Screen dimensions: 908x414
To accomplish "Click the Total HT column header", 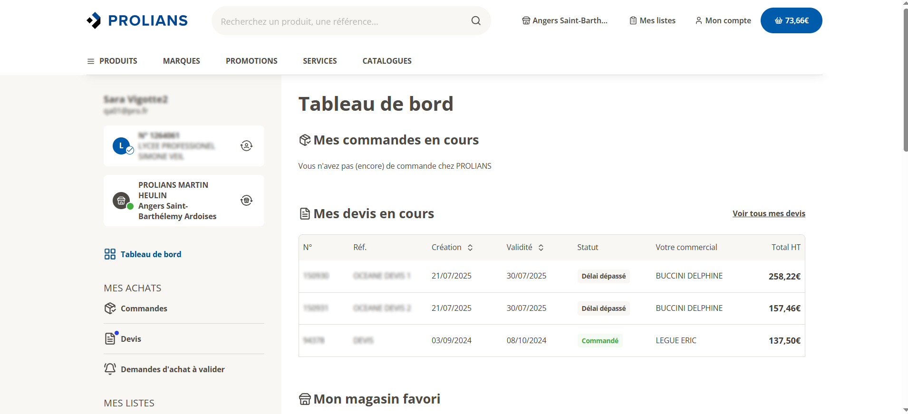I will (786, 247).
